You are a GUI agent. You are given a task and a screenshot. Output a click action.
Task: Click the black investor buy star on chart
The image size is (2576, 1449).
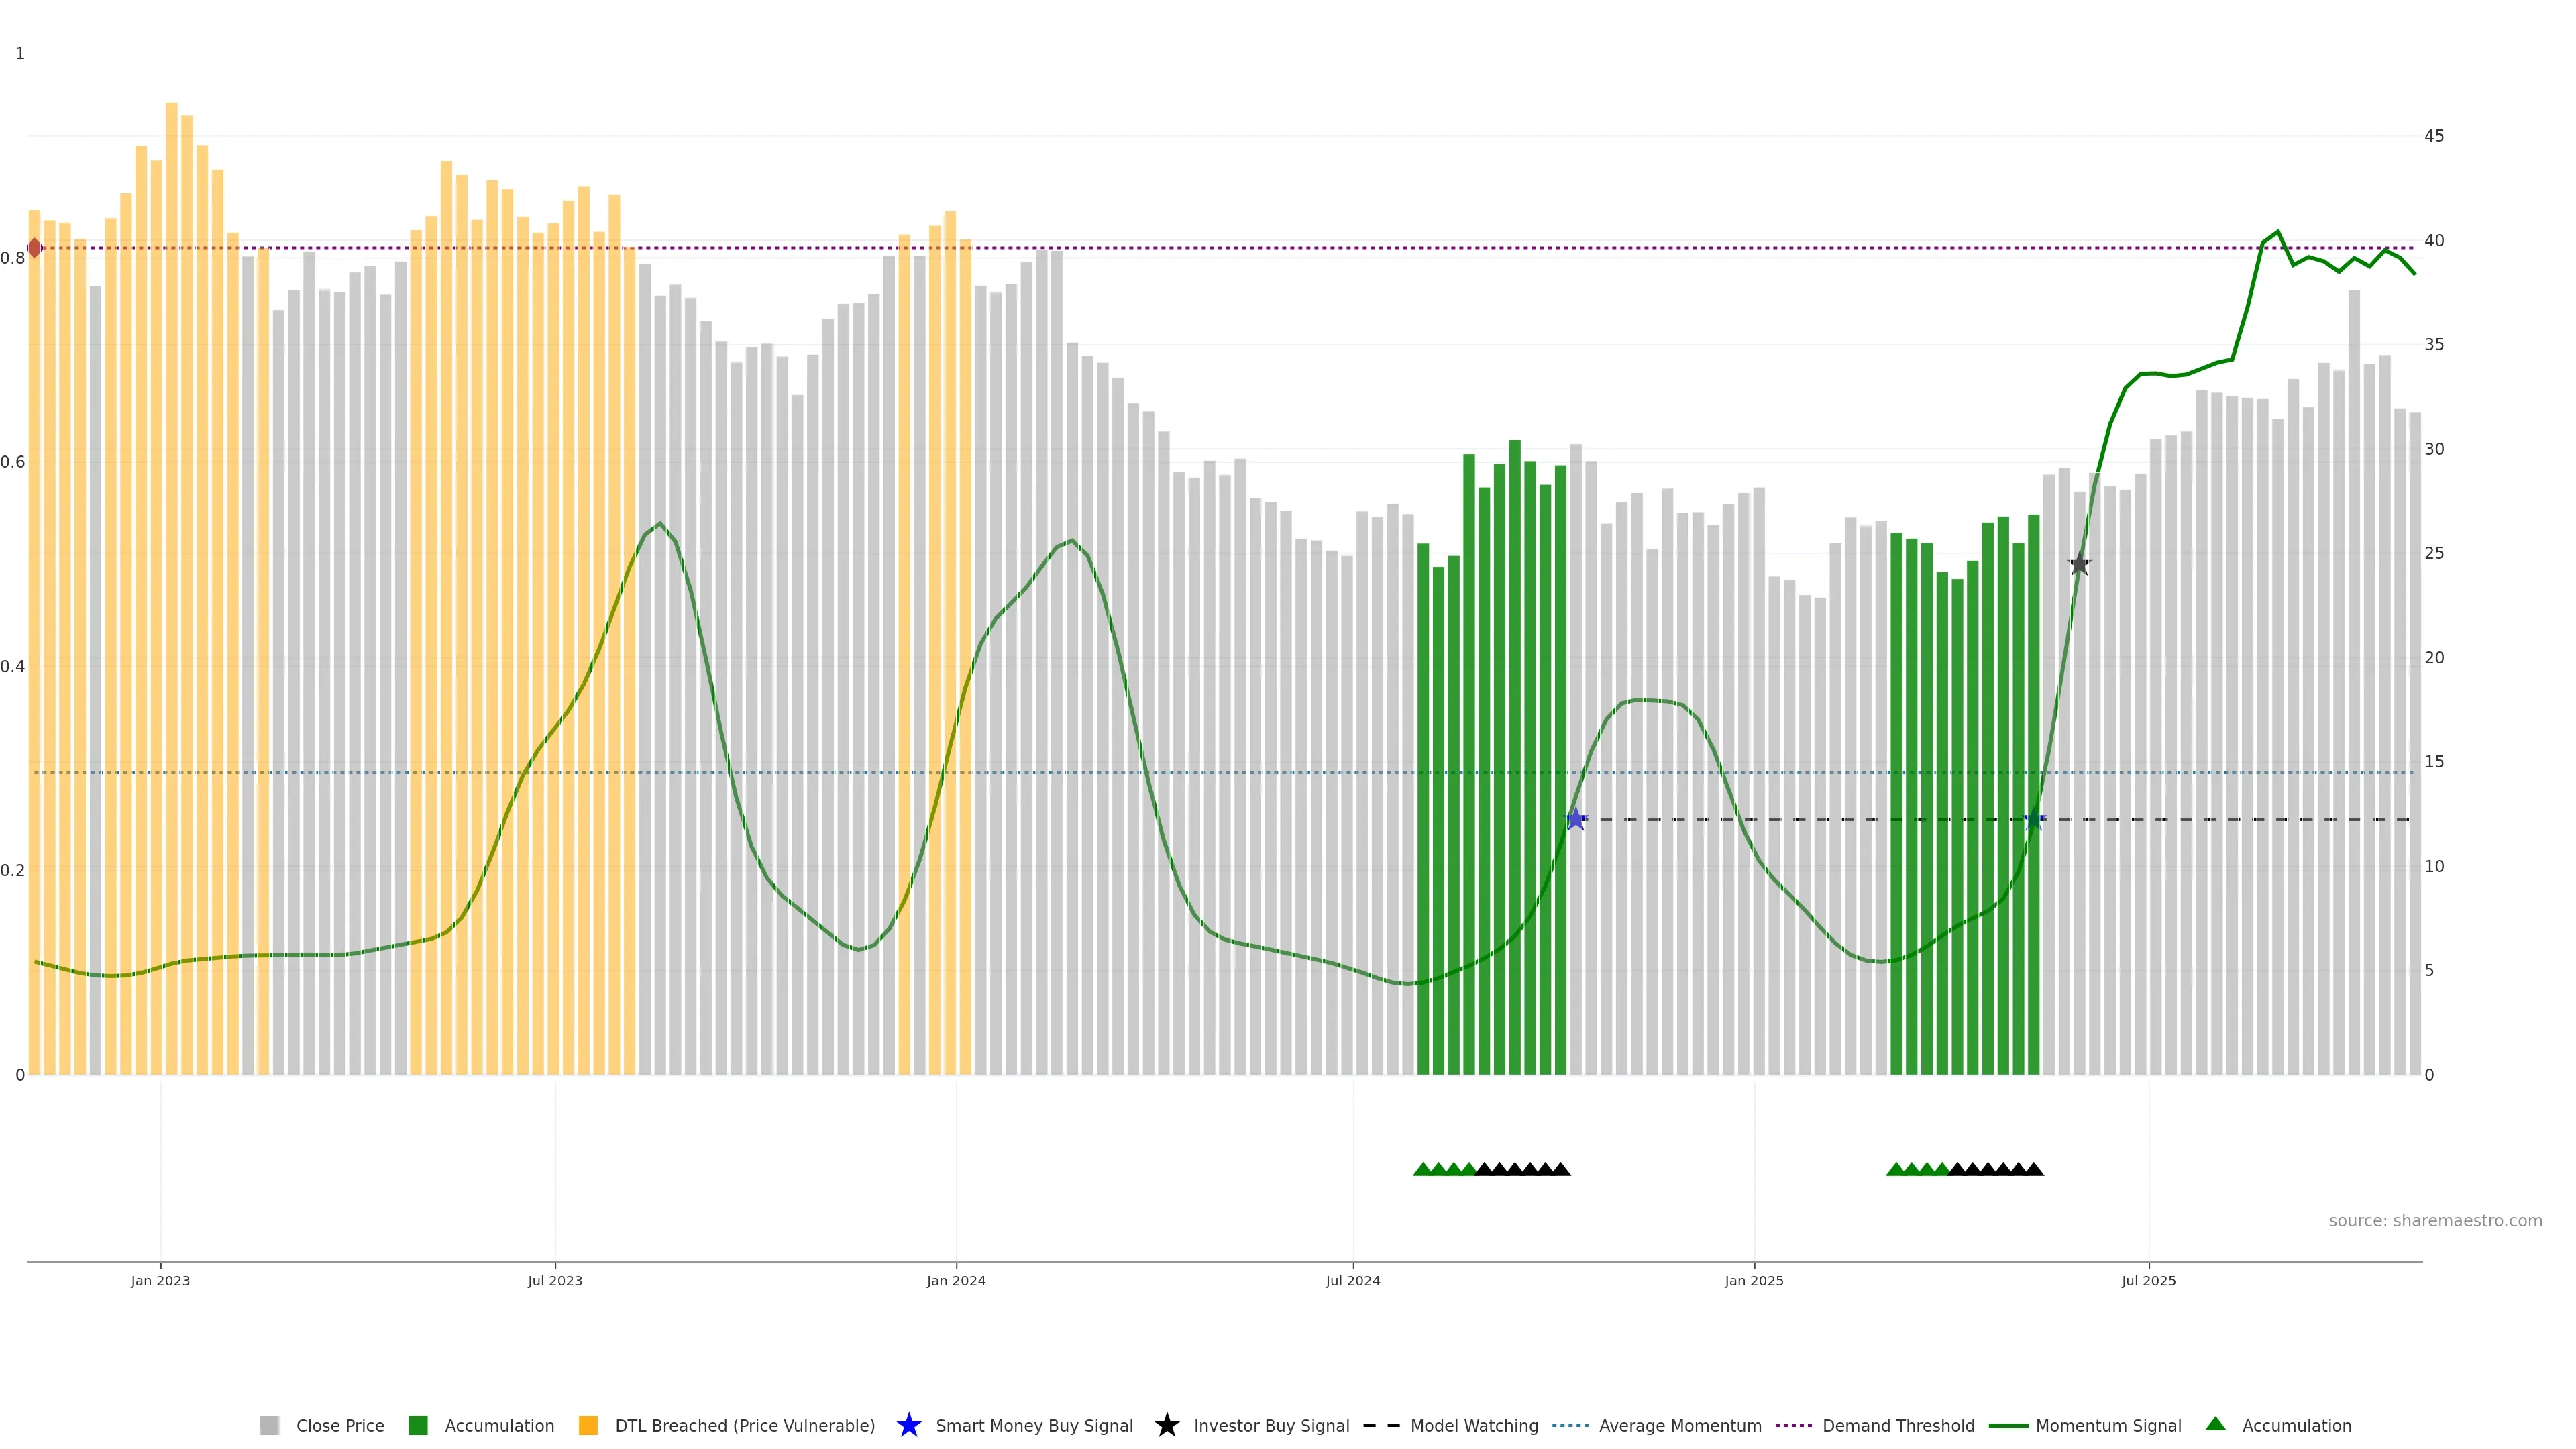2079,564
